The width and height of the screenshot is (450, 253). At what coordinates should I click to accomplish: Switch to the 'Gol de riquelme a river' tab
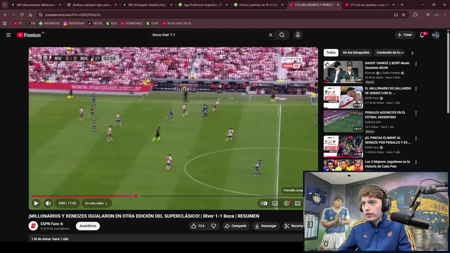tap(369, 5)
